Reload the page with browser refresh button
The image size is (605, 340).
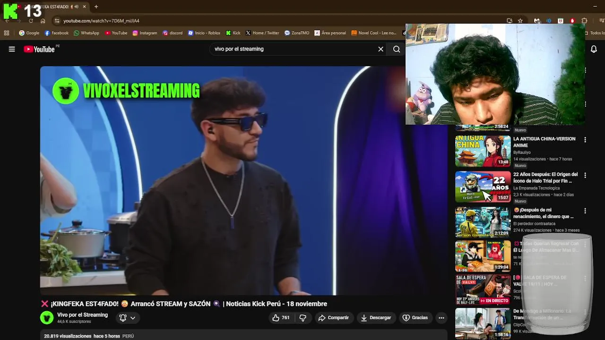coord(31,21)
